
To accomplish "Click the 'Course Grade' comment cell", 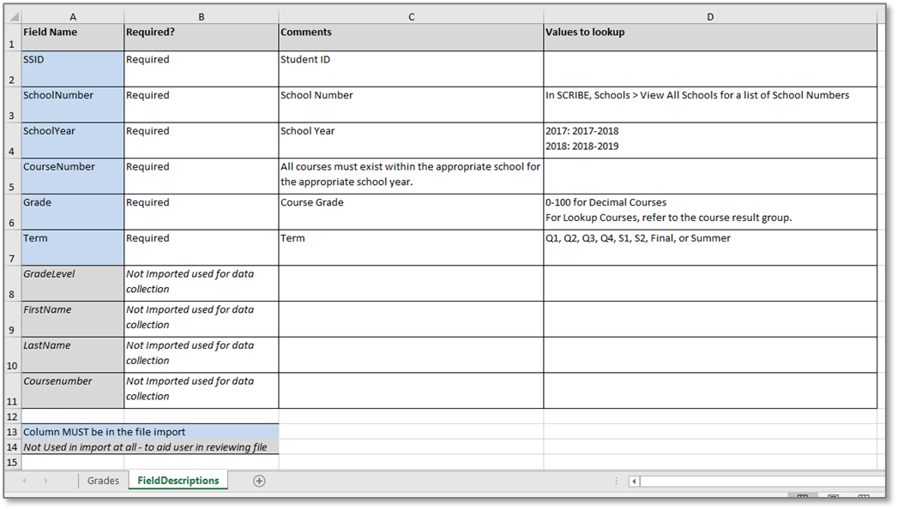I will click(x=411, y=213).
